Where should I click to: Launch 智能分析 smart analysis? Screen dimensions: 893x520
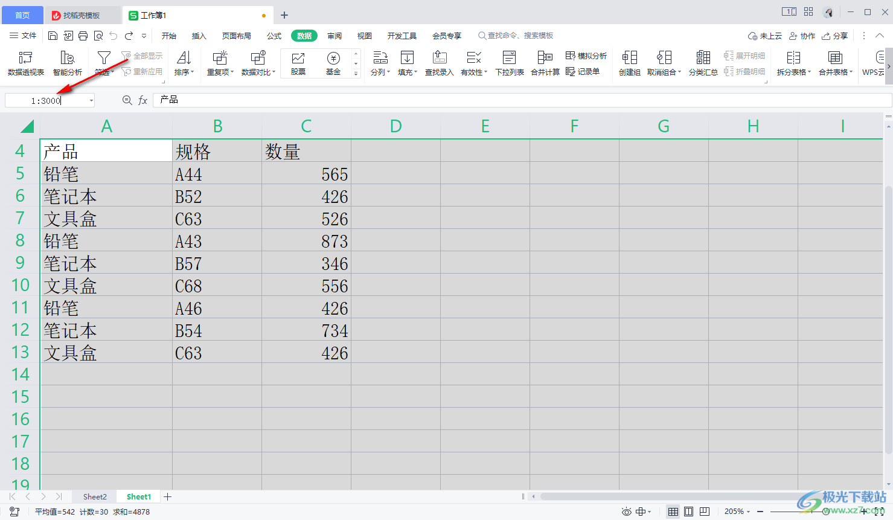click(68, 63)
